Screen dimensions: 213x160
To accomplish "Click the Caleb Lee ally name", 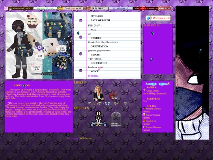I will (x=151, y=121).
